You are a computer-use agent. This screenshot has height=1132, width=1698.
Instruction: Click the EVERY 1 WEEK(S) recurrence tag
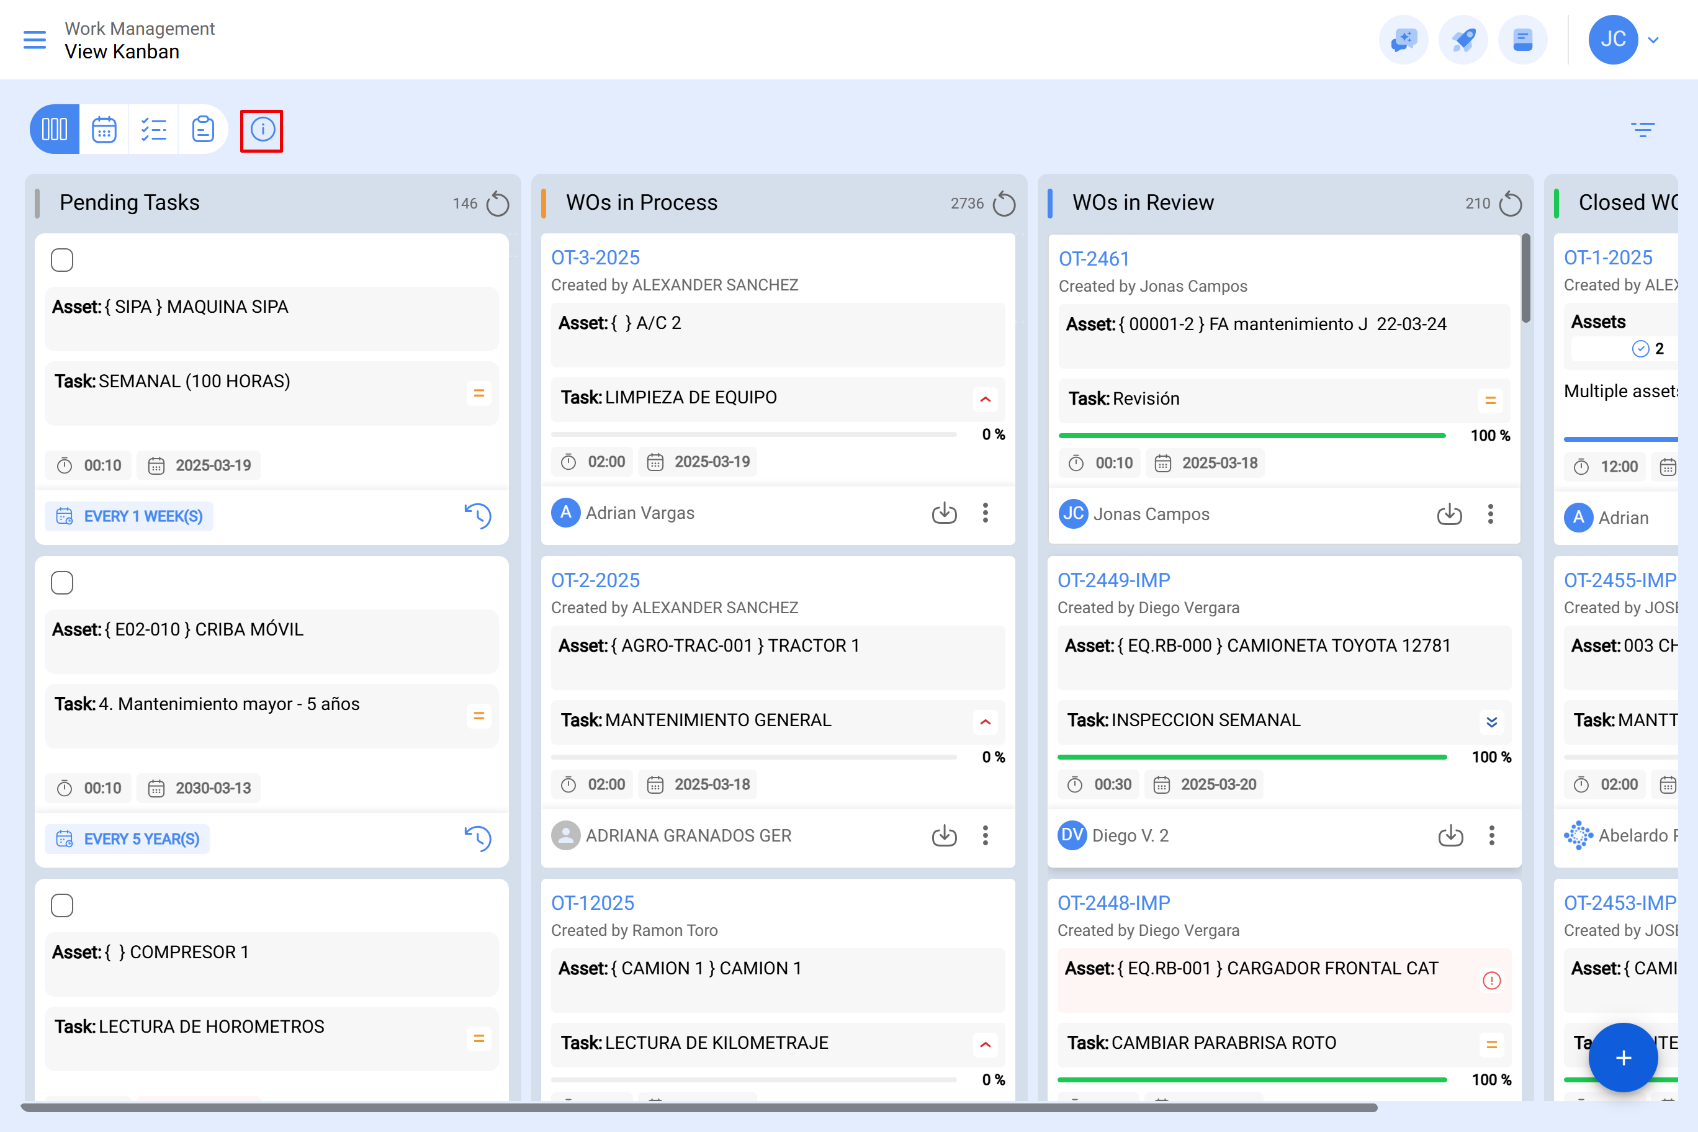(x=129, y=516)
